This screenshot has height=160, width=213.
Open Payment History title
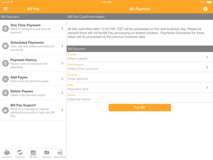coord(24,60)
